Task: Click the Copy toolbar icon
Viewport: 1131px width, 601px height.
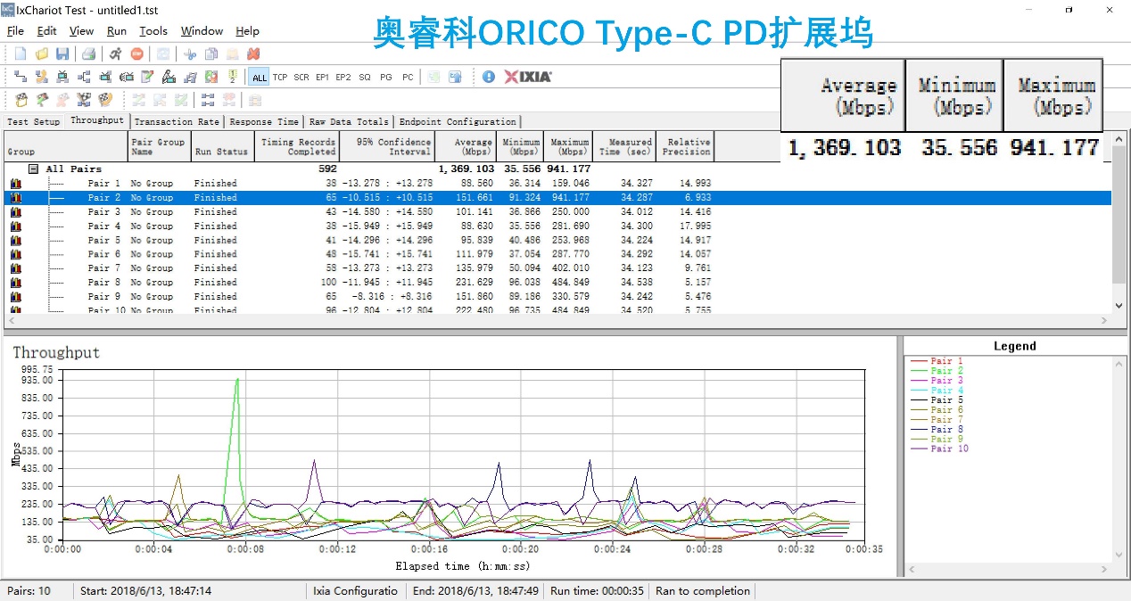Action: pyautogui.click(x=211, y=54)
